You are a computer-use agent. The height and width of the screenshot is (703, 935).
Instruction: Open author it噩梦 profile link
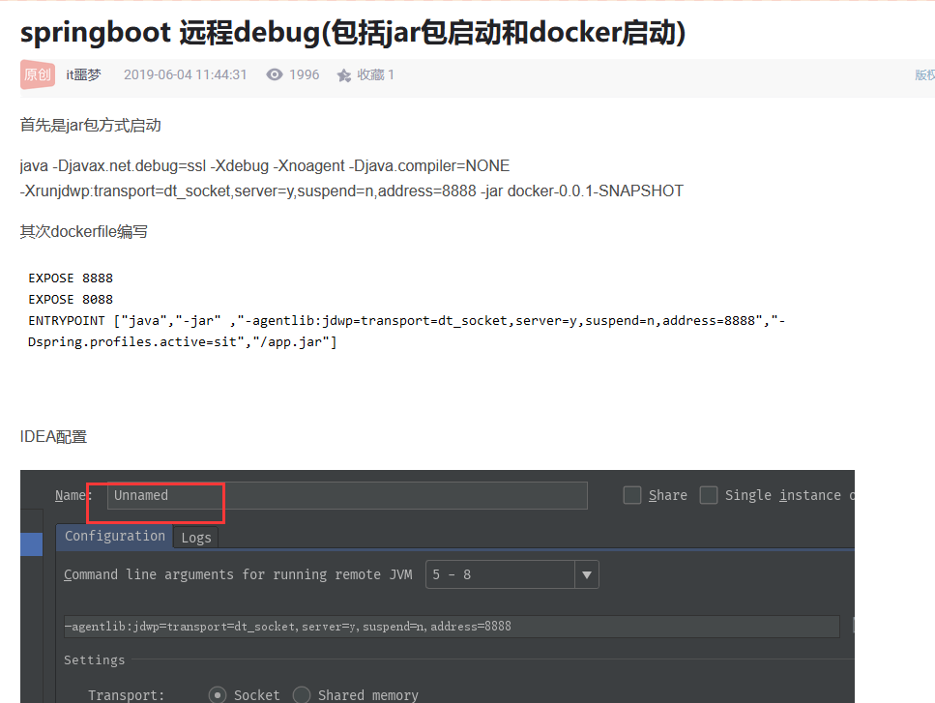(x=83, y=74)
